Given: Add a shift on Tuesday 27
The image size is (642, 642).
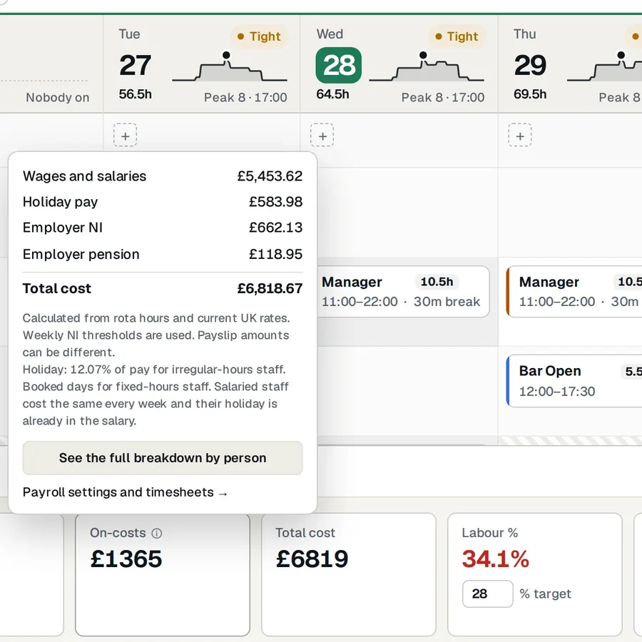Looking at the screenshot, I should [126, 135].
